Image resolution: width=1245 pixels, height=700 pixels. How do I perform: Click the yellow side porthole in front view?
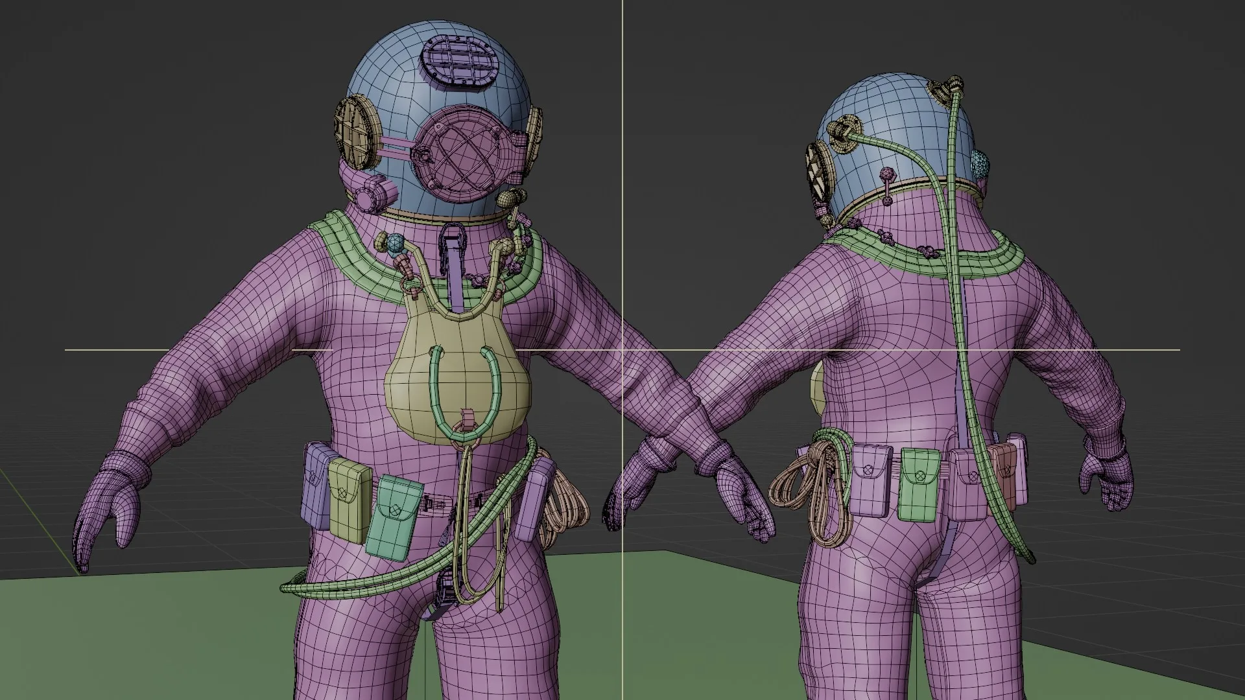pyautogui.click(x=357, y=132)
